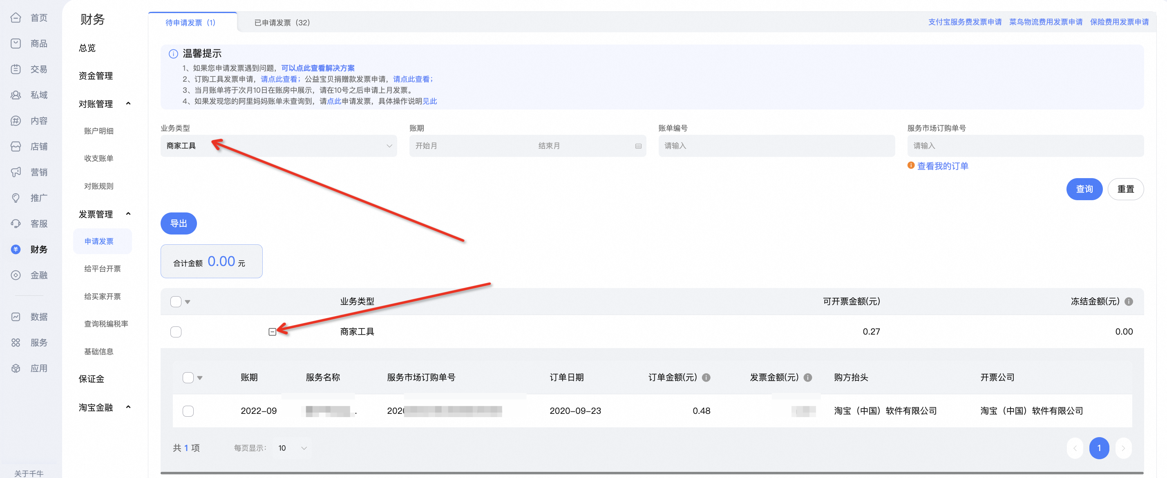The width and height of the screenshot is (1167, 478).
Task: Open the 私域 sidebar icon
Action: click(16, 95)
